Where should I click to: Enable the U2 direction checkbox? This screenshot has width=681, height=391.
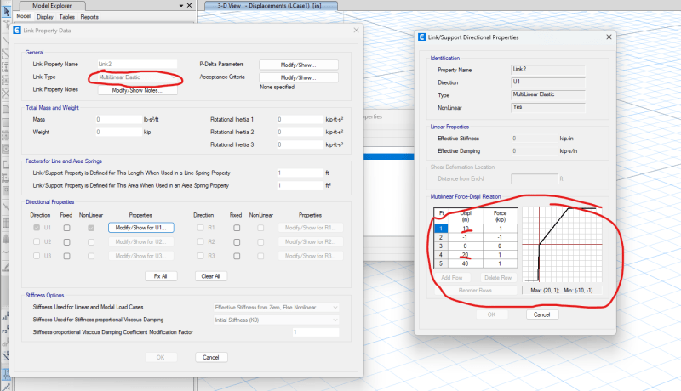tap(37, 242)
